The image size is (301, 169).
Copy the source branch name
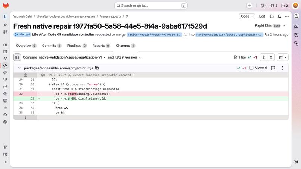(x=186, y=35)
